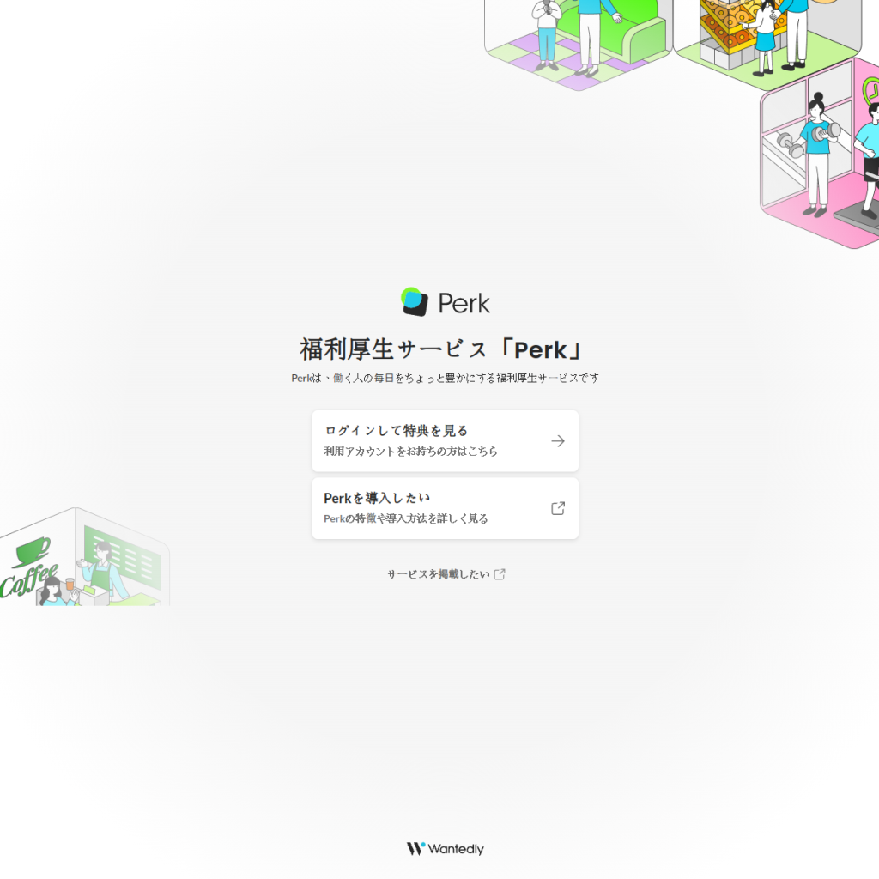The height and width of the screenshot is (879, 879).
Task: Click the arrow icon on the login card
Action: pyautogui.click(x=558, y=441)
